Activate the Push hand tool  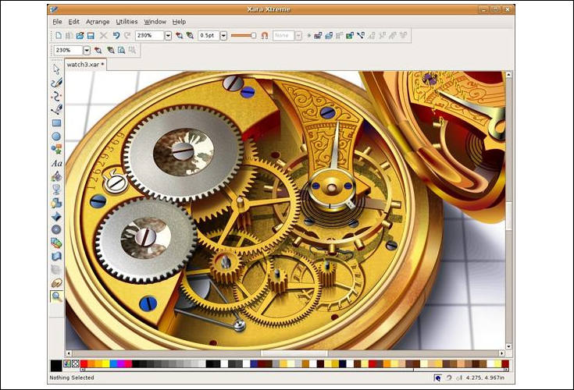pos(56,282)
